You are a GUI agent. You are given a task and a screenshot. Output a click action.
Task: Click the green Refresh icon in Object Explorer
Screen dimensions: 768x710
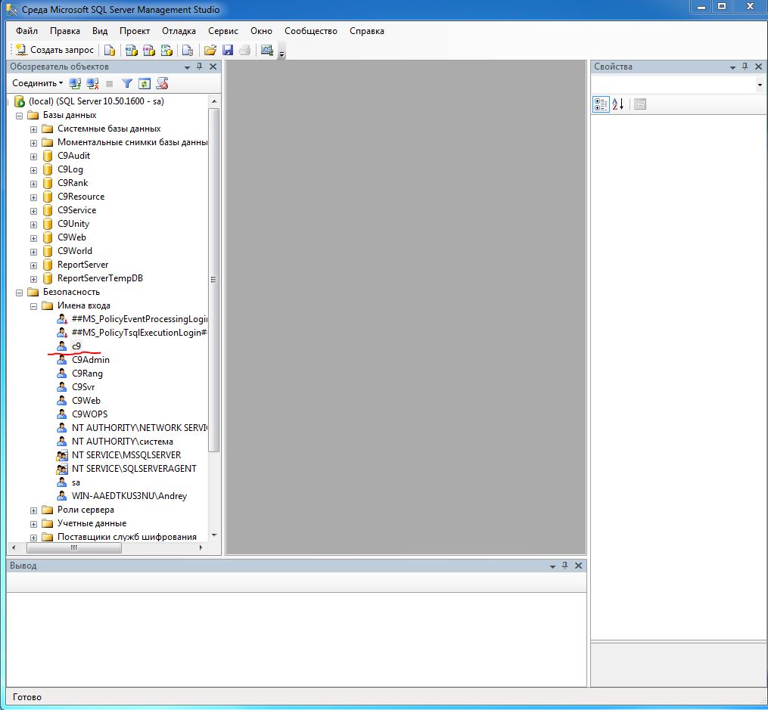144,83
